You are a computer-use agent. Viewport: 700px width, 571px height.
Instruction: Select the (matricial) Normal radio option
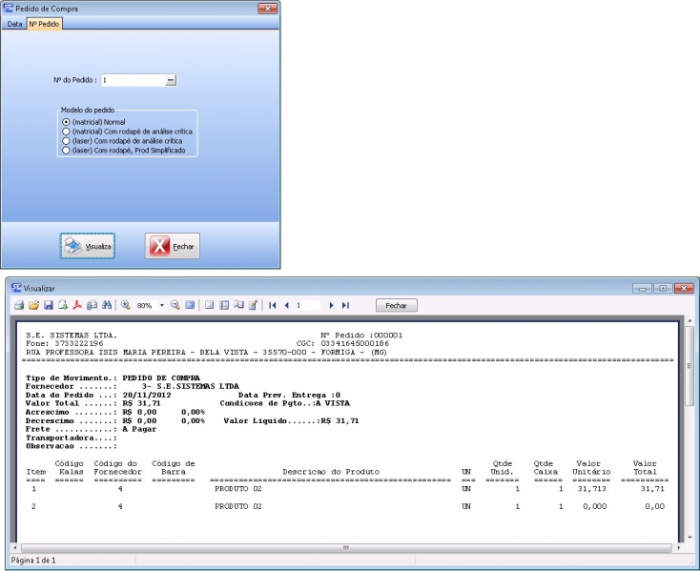pos(66,122)
